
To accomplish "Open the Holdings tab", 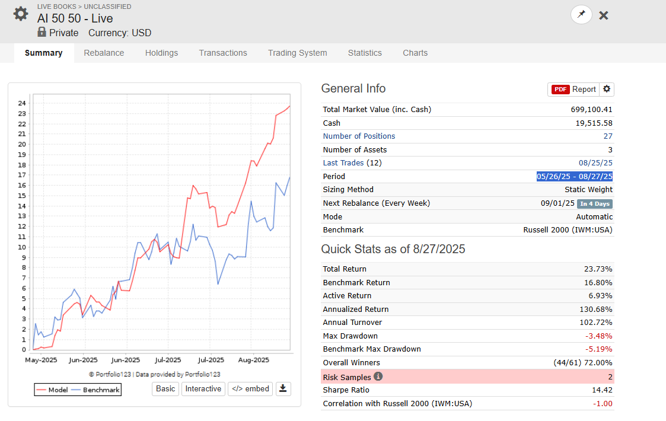I will (x=161, y=53).
